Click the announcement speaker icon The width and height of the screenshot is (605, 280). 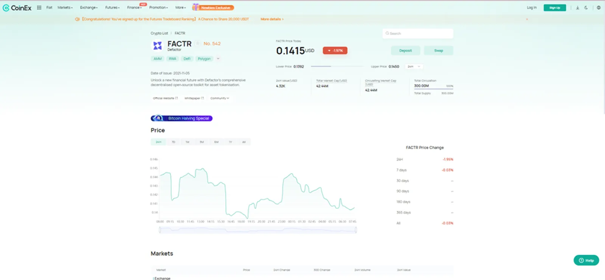pos(77,19)
